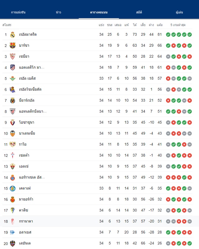Click the Alaves crest in 19th place
Viewport: 199px width, 249px height.
pyautogui.click(x=12, y=232)
